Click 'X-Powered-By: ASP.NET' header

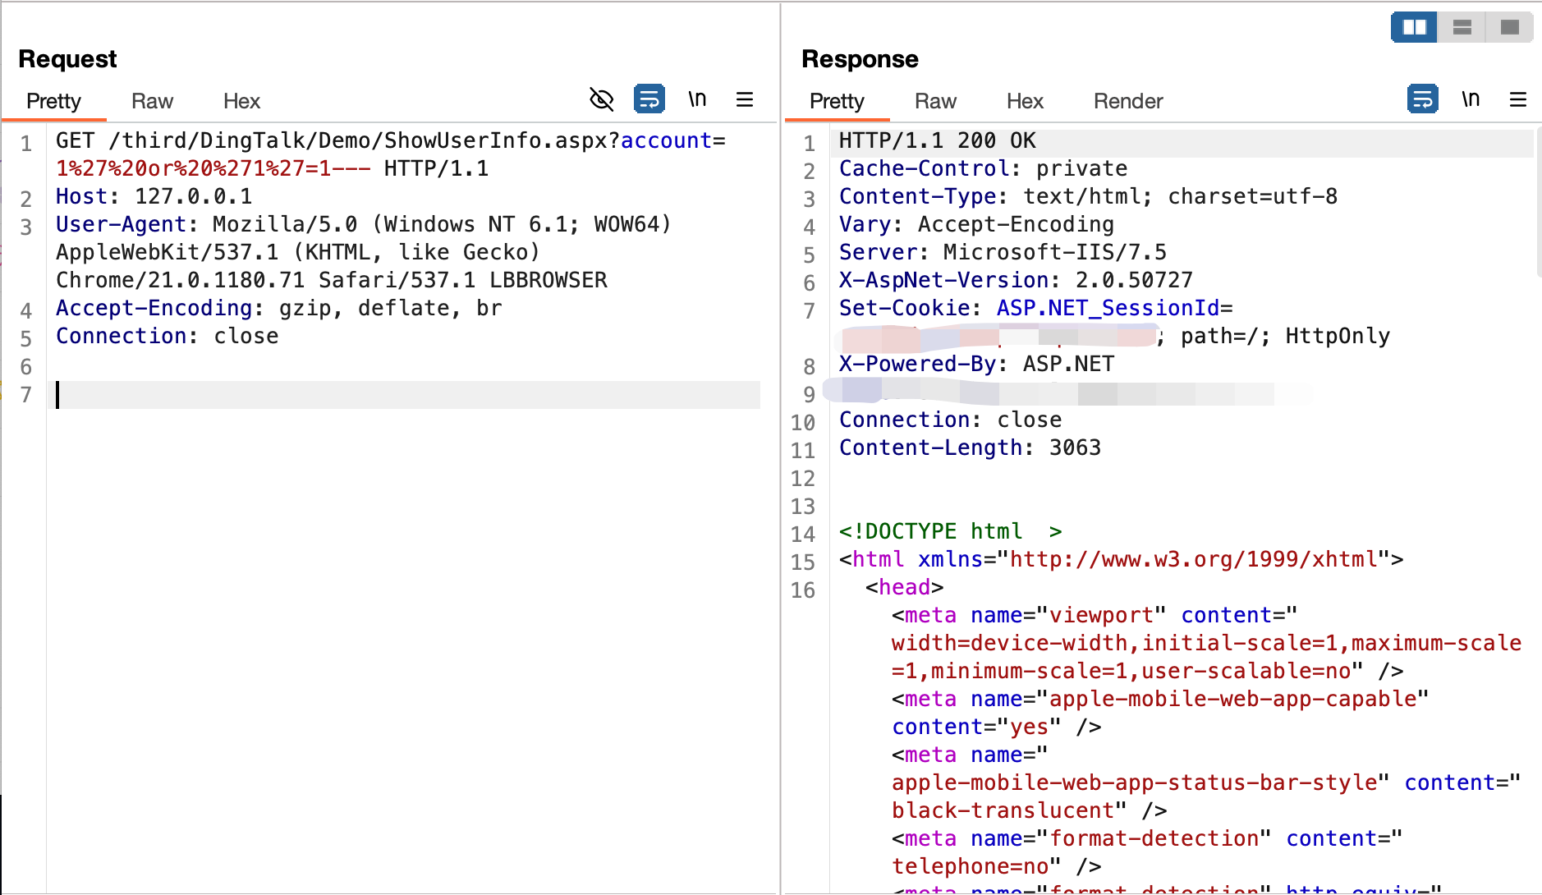click(x=976, y=364)
